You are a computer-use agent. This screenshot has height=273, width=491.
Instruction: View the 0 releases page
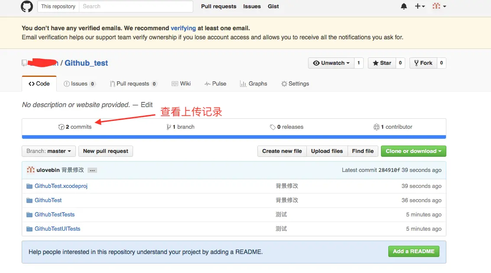point(286,127)
